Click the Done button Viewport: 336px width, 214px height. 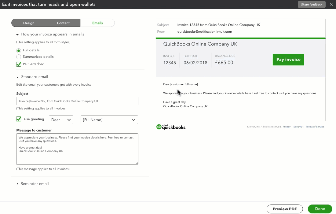(320, 209)
